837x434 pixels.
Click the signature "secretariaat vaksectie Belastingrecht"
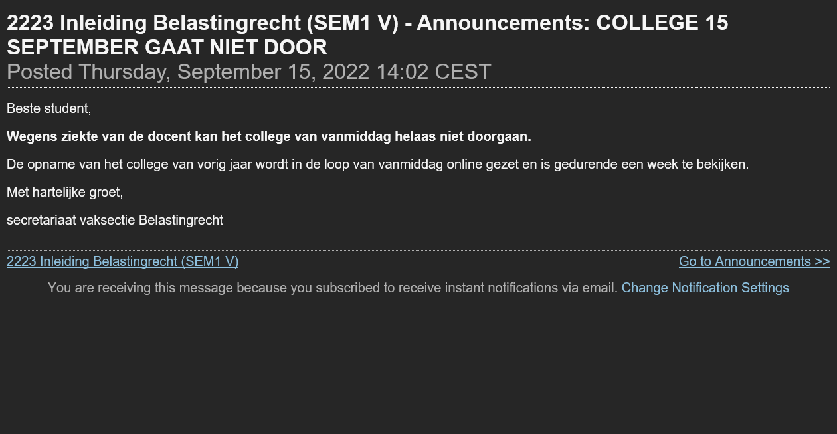[114, 220]
